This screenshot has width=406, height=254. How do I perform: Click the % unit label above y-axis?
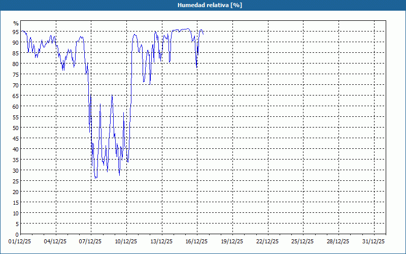tap(16, 23)
